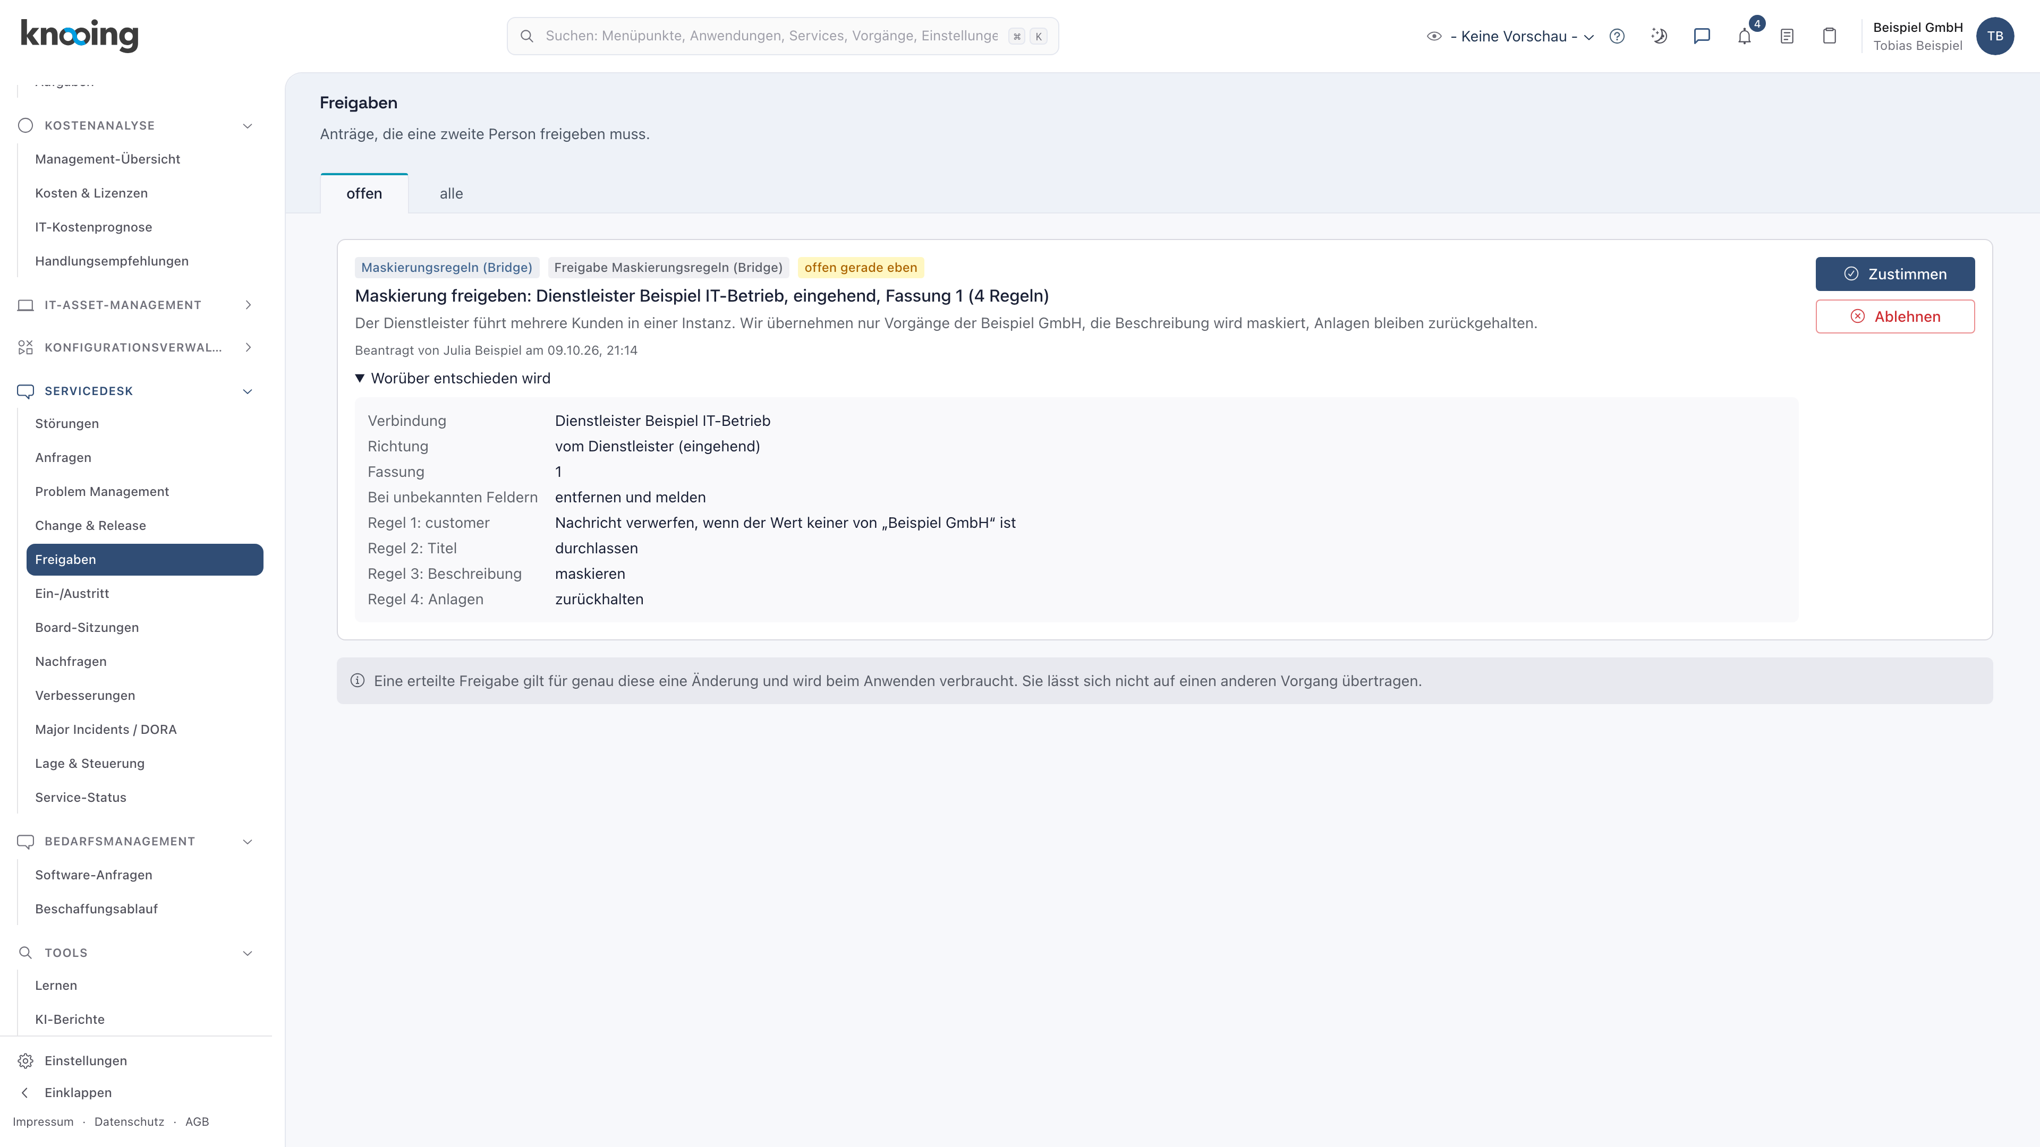Focus the Suchen search field
This screenshot has height=1147, width=2040.
(783, 37)
